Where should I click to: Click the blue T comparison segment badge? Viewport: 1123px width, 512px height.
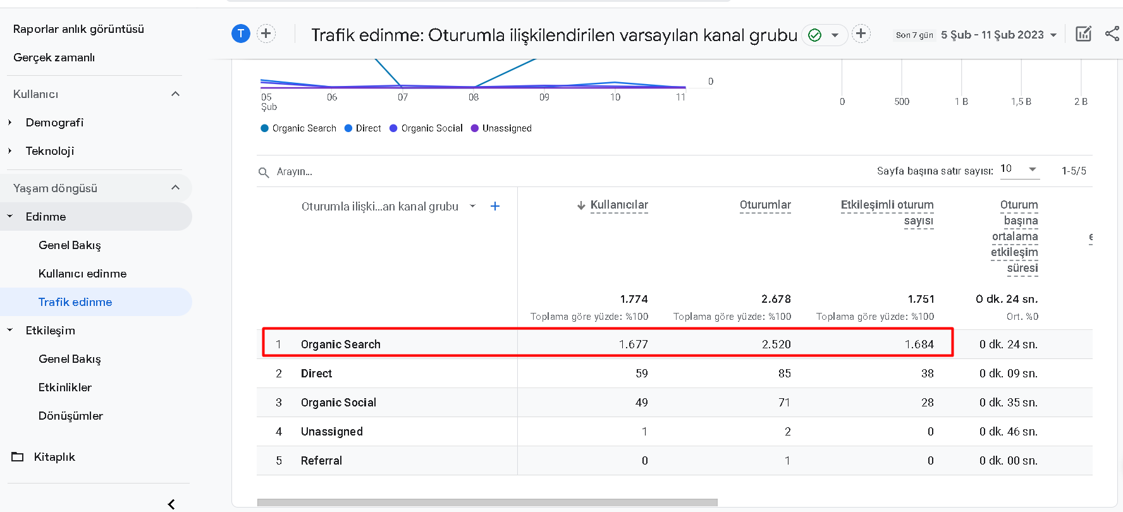(x=241, y=34)
